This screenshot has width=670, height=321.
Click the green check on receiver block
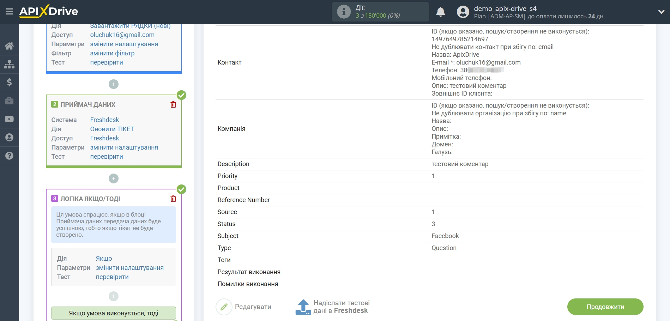pyautogui.click(x=181, y=95)
